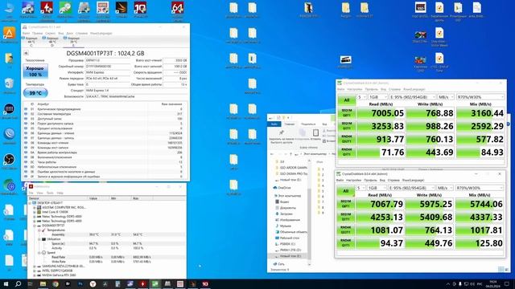This screenshot has height=289, width=515.
Task: Open Tools menu in HWMonitor
Action: pos(50,193)
